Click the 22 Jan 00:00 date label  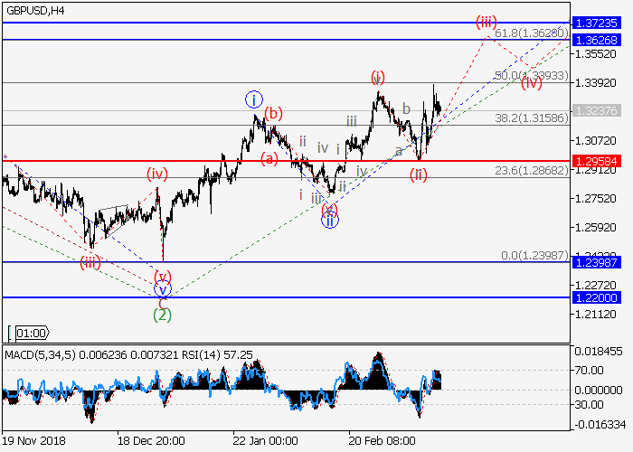pos(266,441)
